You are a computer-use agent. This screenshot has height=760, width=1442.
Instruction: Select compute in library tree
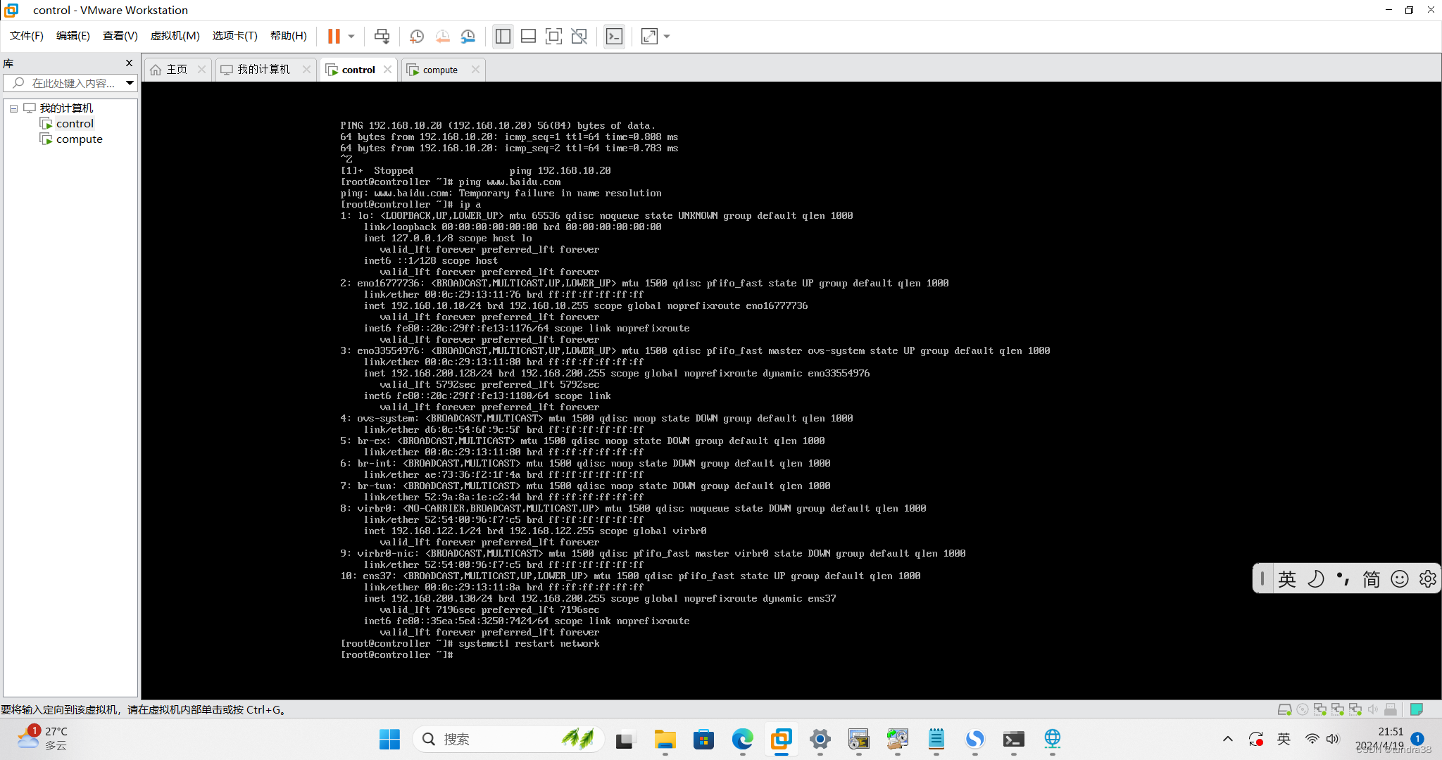(79, 139)
